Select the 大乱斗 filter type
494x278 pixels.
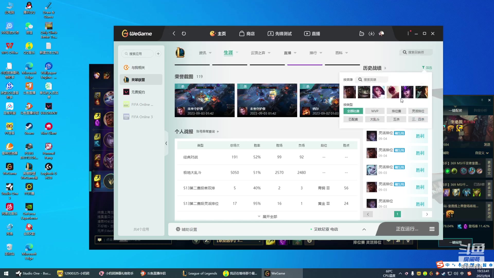tap(375, 119)
